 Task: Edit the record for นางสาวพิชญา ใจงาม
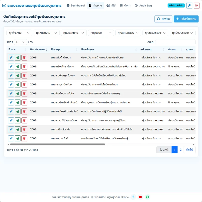click(11, 76)
